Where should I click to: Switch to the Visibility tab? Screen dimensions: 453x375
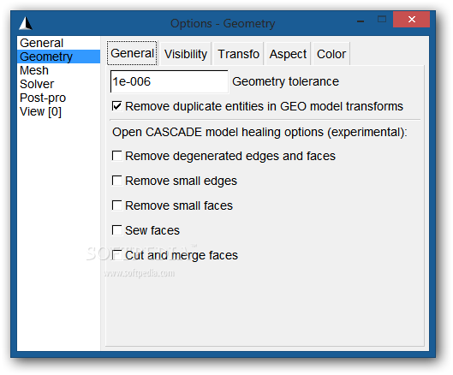186,54
